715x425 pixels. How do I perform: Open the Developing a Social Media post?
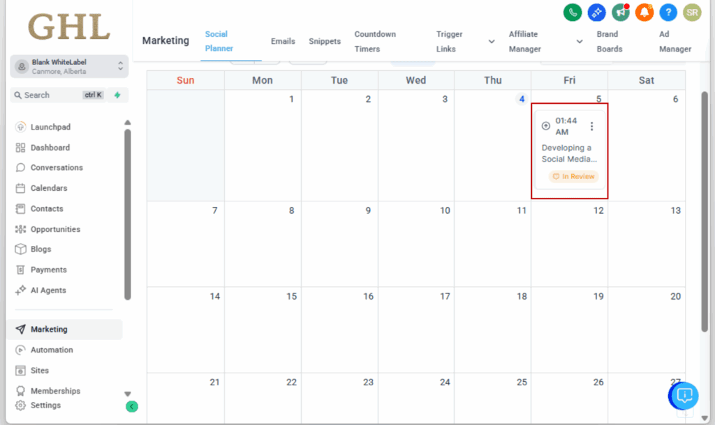568,153
